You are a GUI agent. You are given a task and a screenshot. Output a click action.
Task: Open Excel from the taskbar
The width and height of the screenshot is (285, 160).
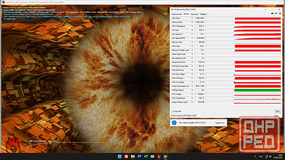[x=146, y=157]
